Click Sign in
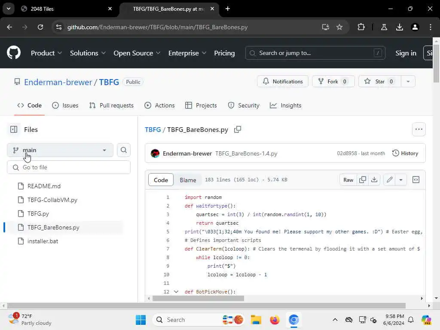Image resolution: width=440 pixels, height=330 pixels. coord(406,53)
